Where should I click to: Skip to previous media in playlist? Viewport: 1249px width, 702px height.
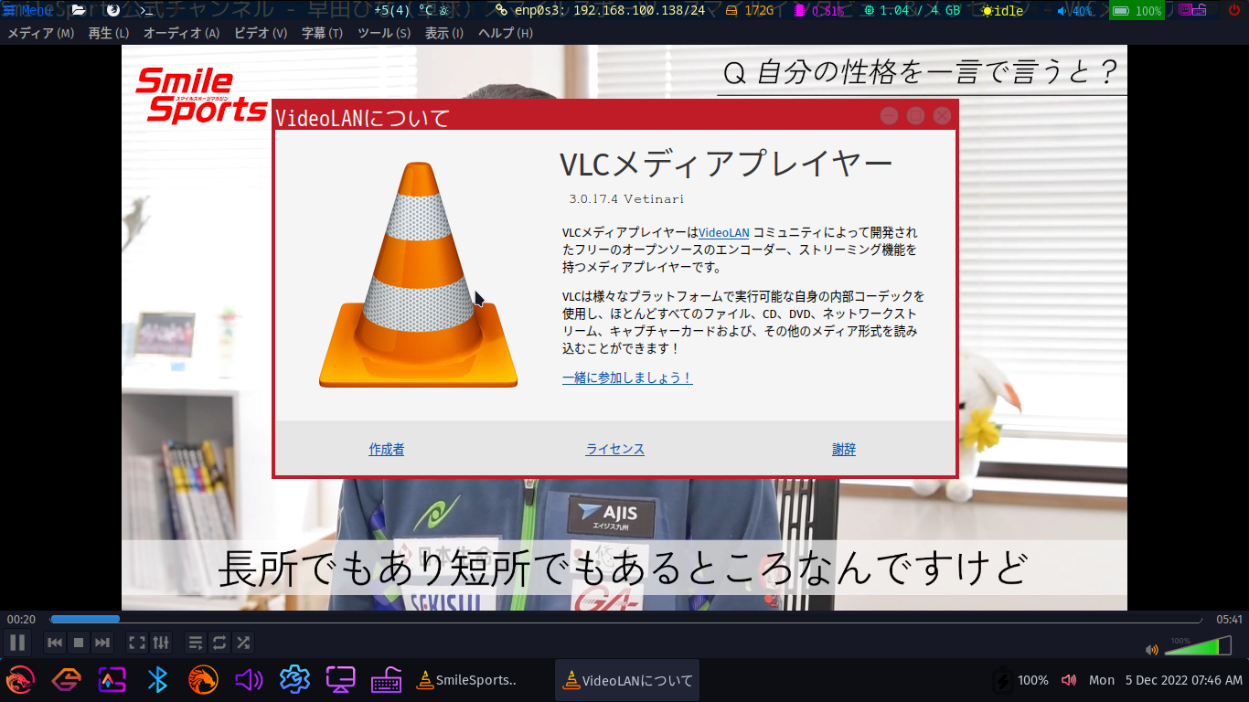55,643
